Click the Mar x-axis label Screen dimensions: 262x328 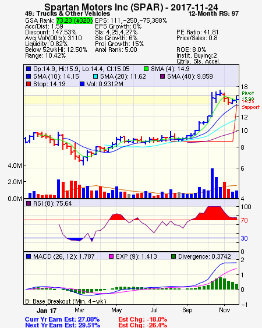79,310
